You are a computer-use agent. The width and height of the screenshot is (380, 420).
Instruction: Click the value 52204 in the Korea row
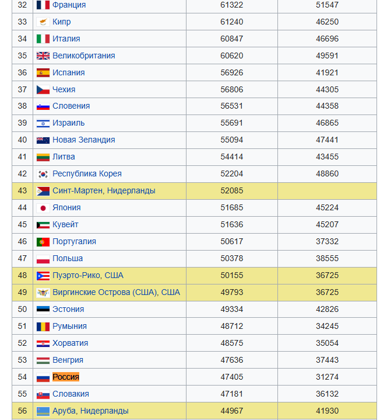232,173
